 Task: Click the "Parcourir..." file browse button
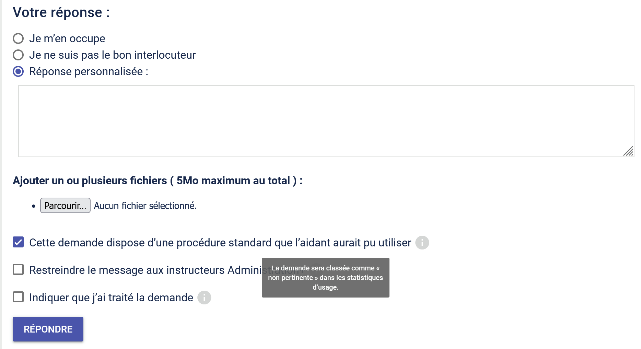pos(65,206)
